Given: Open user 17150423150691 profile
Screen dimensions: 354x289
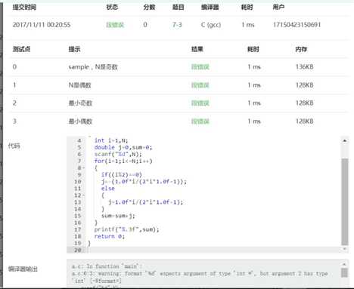Looking at the screenshot, I should point(297,25).
